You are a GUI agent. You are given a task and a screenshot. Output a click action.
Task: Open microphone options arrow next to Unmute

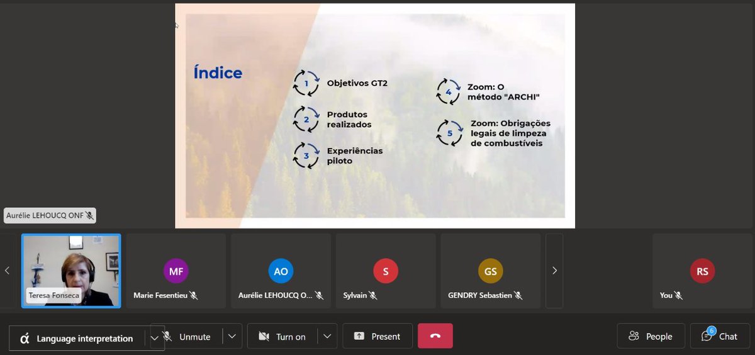click(x=232, y=336)
